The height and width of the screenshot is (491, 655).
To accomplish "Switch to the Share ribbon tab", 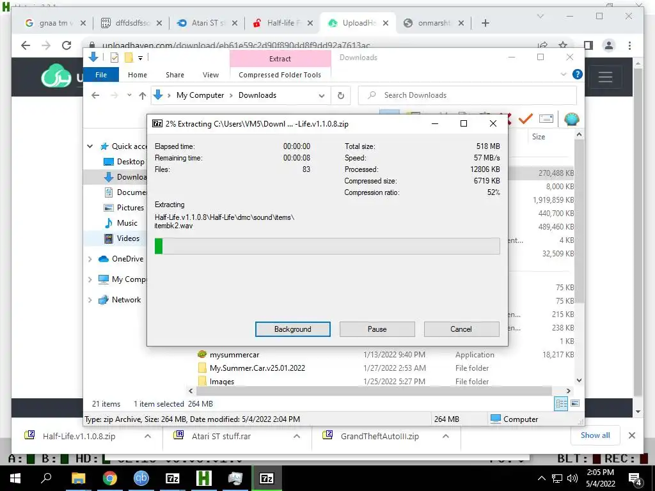I will click(175, 75).
